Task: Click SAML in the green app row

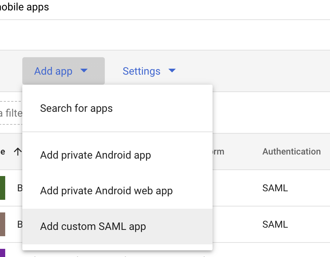Action: (275, 188)
